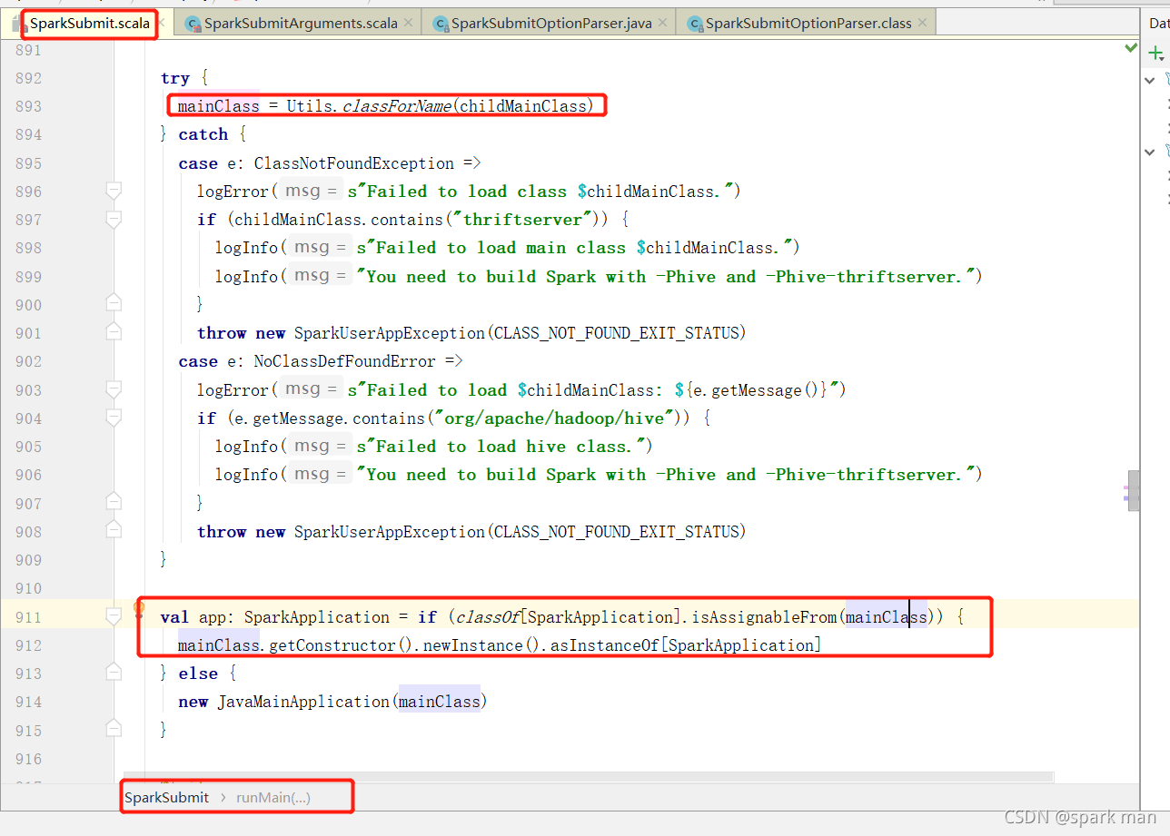Close the SparkSubmitArguments.scala tab
This screenshot has width=1170, height=836.
click(x=409, y=23)
